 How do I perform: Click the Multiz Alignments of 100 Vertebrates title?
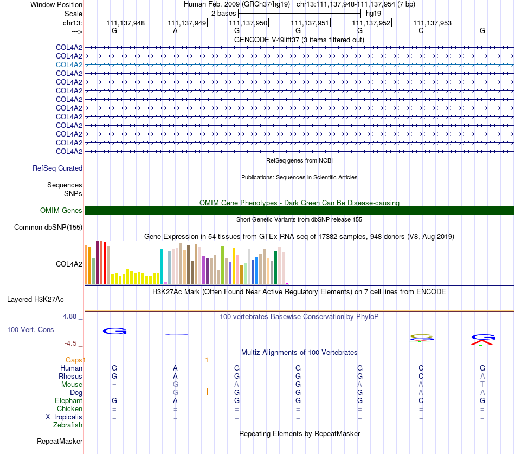[299, 352]
